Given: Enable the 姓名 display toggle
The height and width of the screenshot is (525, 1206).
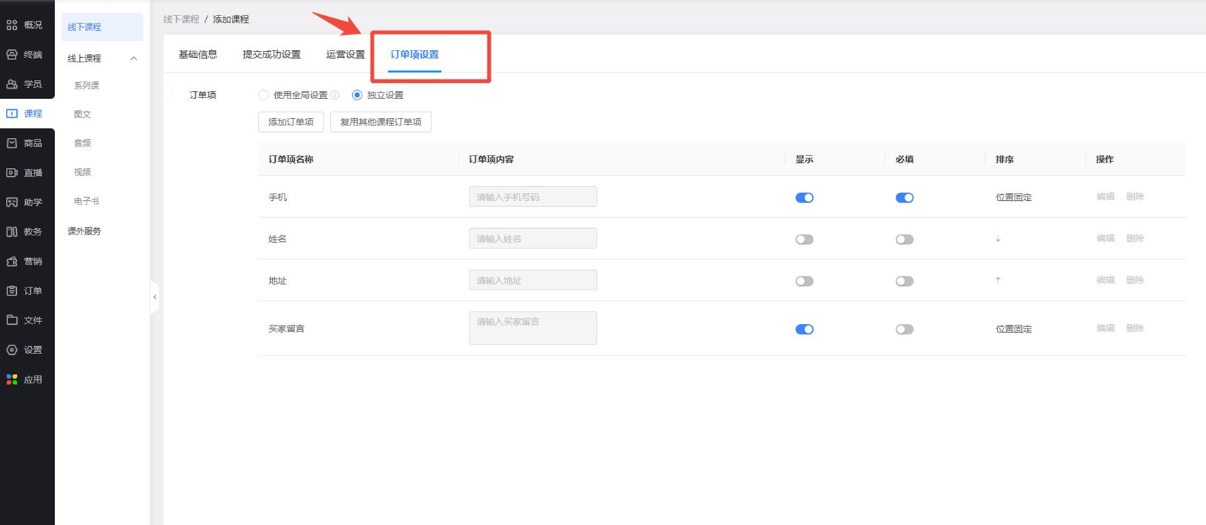Looking at the screenshot, I should 804,239.
